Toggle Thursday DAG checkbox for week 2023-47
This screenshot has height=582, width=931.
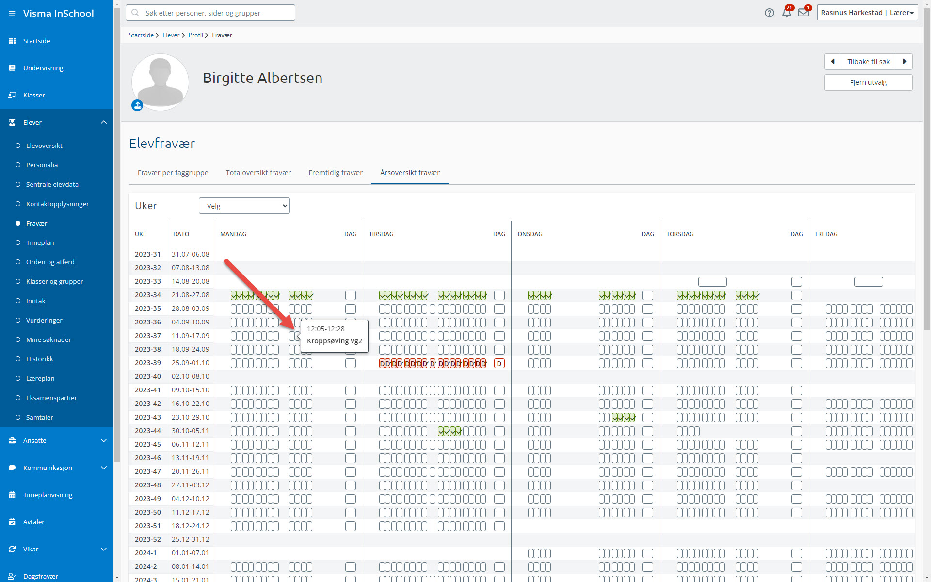[x=797, y=472]
